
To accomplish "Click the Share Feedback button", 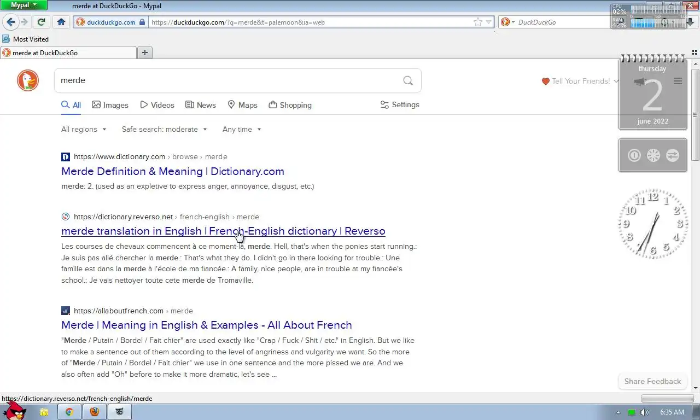I will pyautogui.click(x=652, y=381).
